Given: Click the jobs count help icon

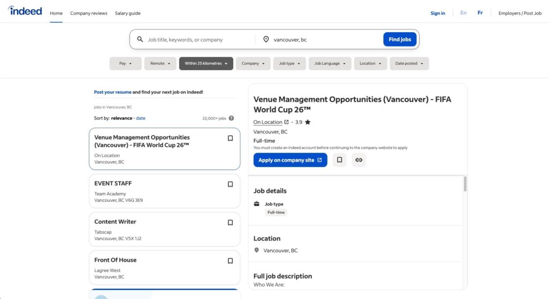Looking at the screenshot, I should point(231,118).
